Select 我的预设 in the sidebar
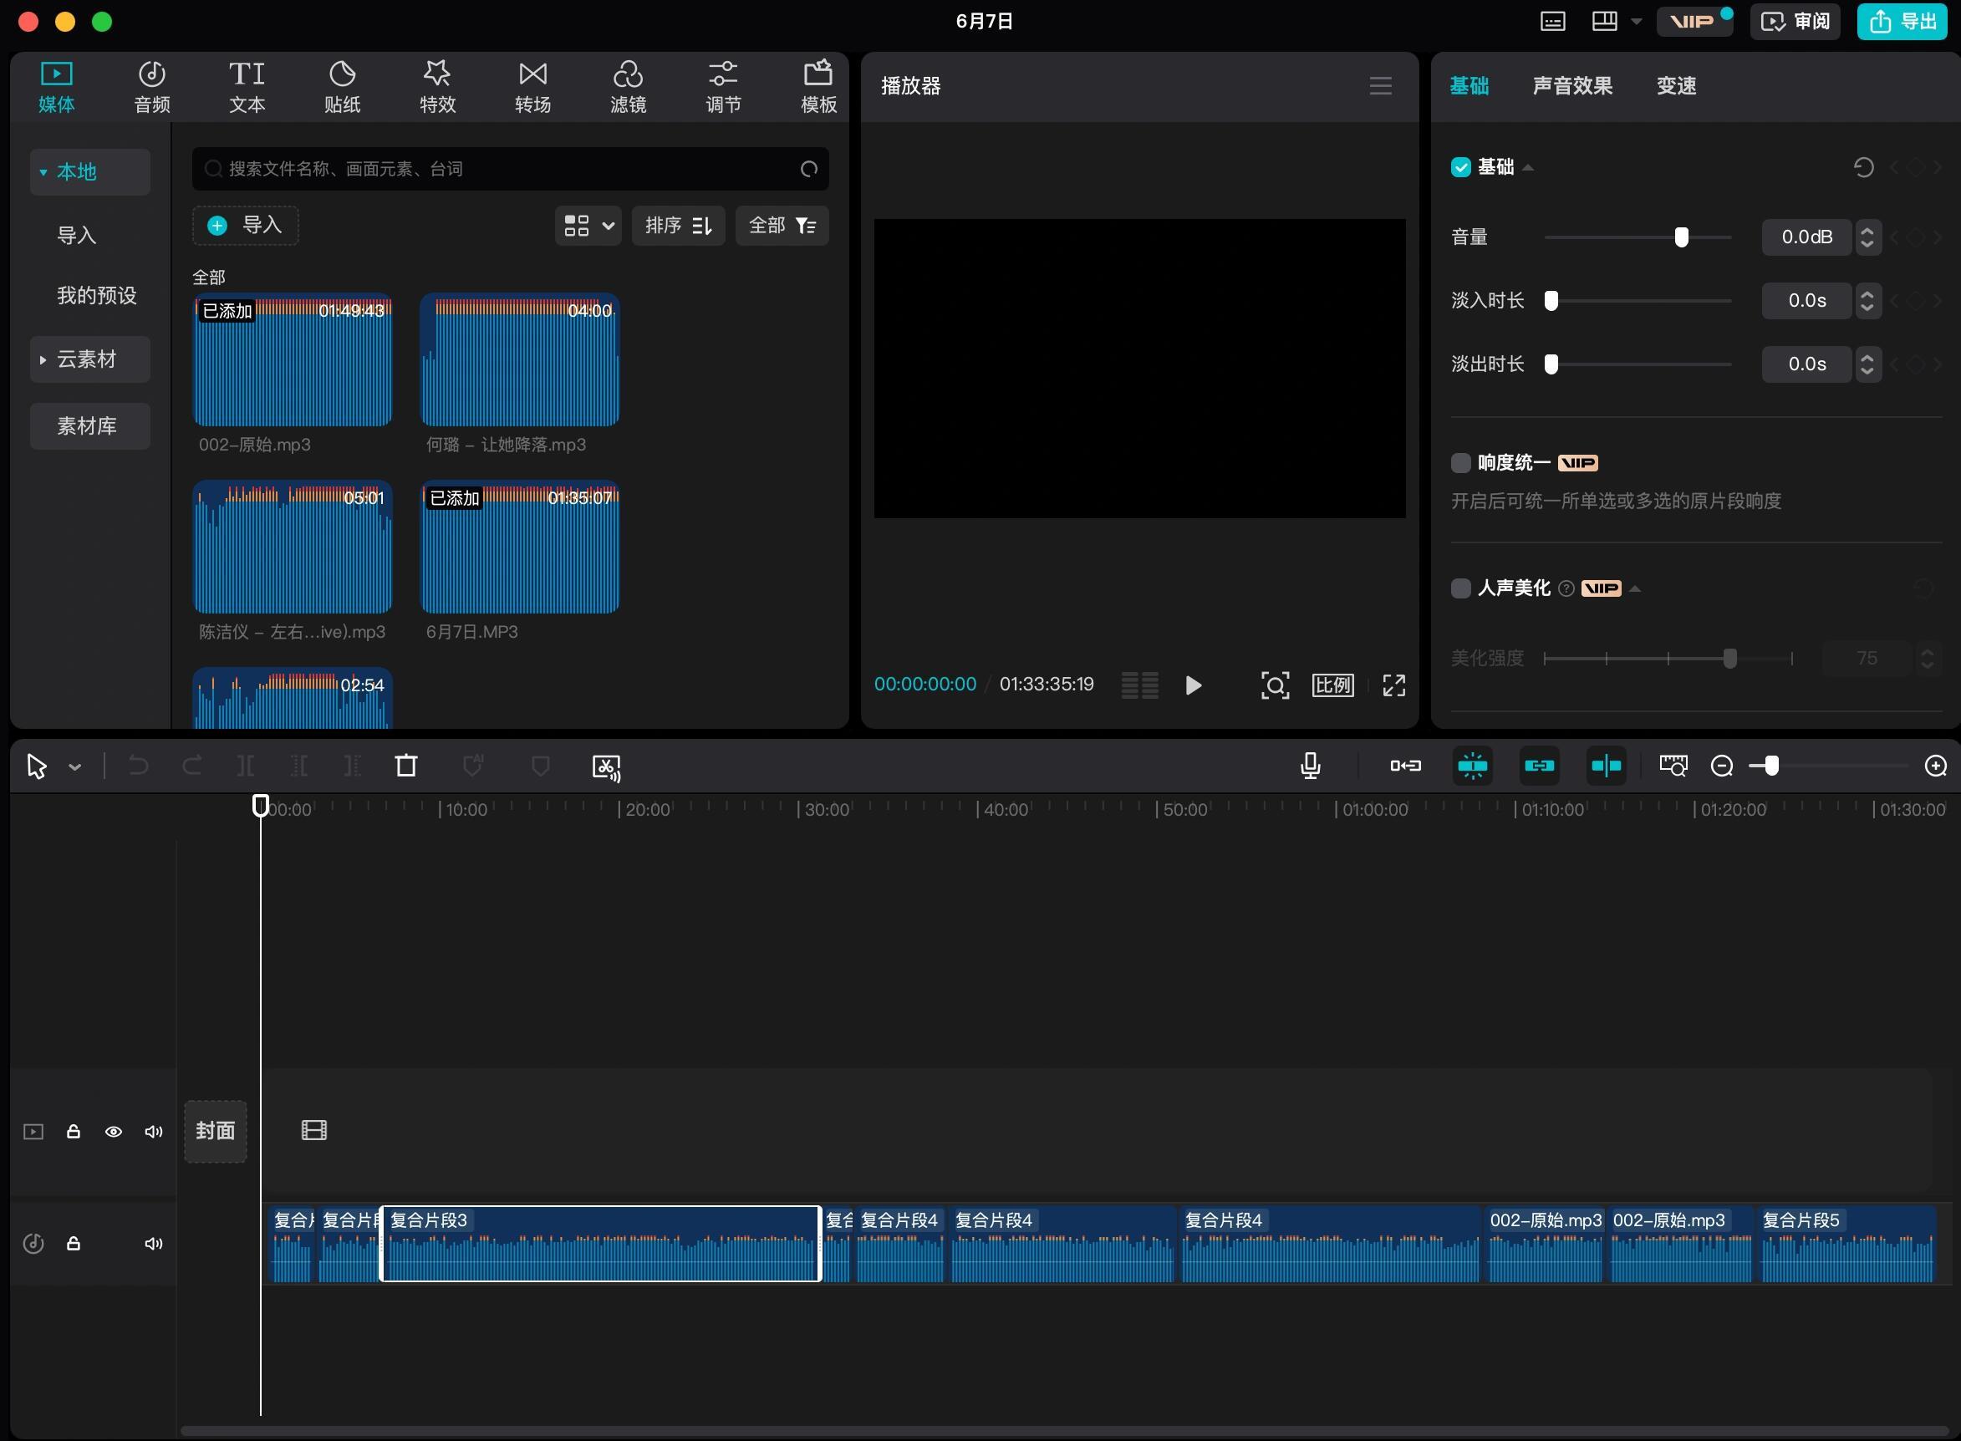 [97, 296]
